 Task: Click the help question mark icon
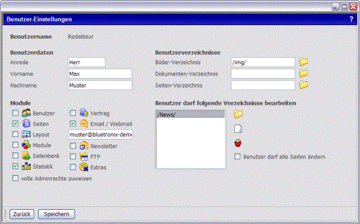[x=351, y=19]
